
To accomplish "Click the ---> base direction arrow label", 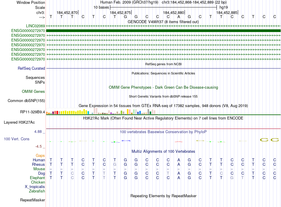I will click(42, 17).
